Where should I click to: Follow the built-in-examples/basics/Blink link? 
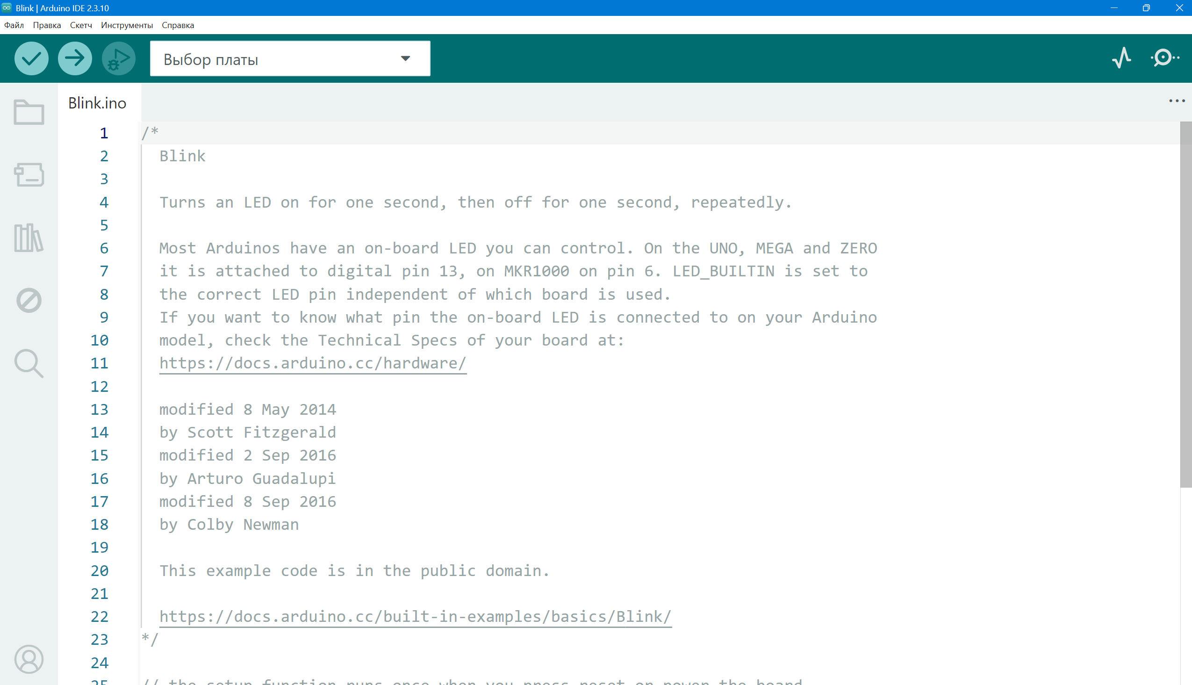(415, 616)
